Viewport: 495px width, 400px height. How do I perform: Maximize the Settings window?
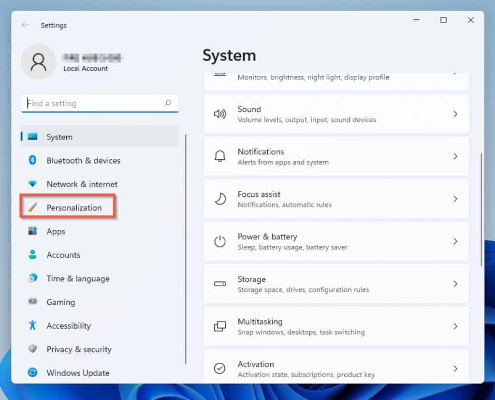[444, 20]
